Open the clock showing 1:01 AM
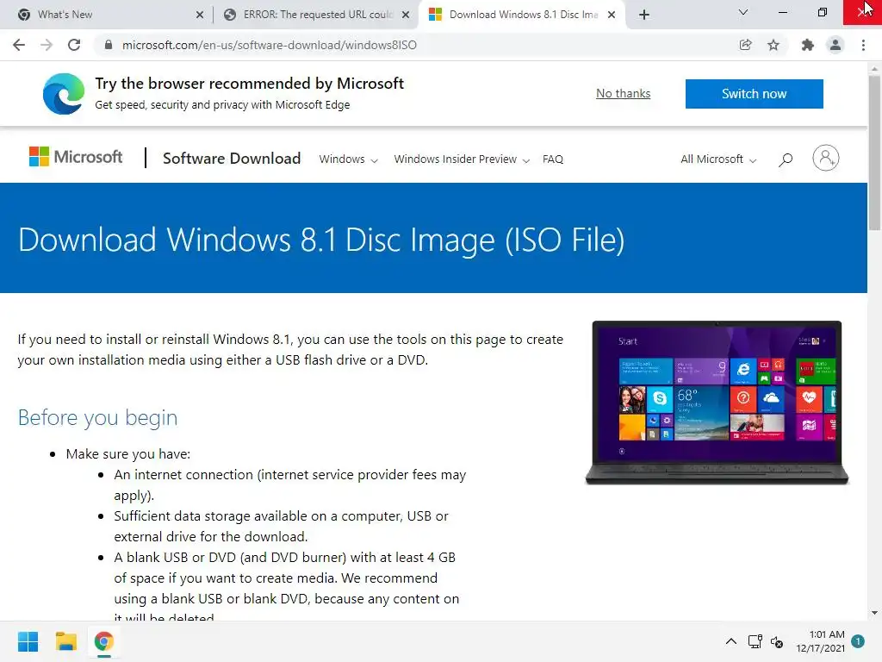This screenshot has height=662, width=882. 820,641
